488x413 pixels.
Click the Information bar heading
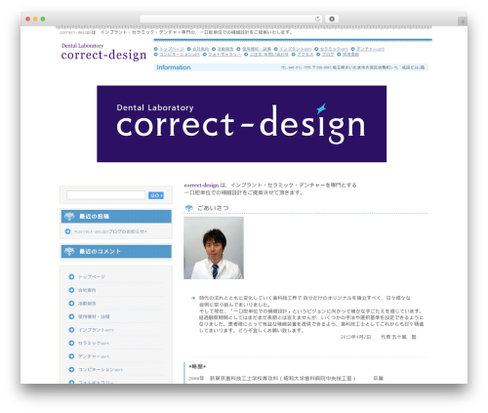point(174,67)
